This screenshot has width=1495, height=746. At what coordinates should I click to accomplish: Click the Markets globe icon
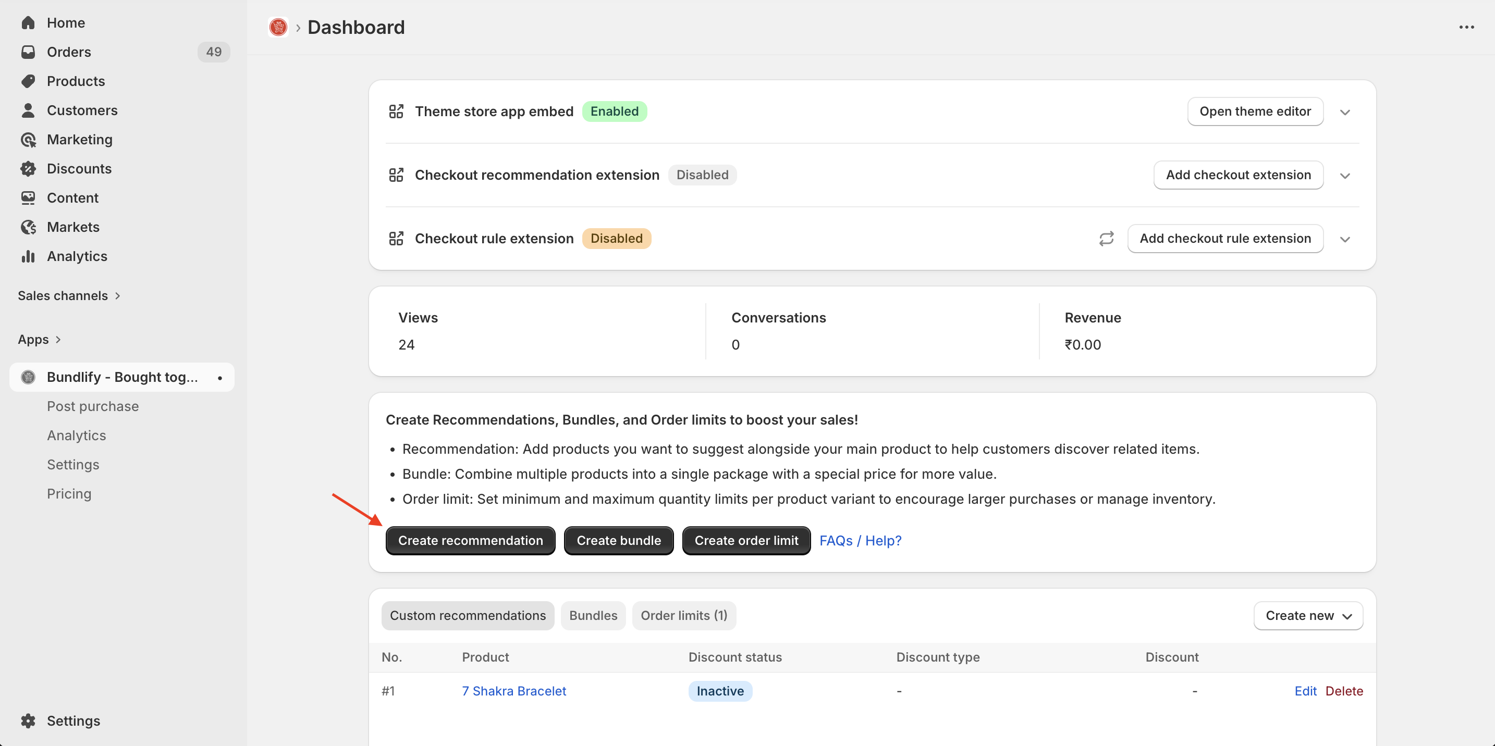[x=28, y=227]
